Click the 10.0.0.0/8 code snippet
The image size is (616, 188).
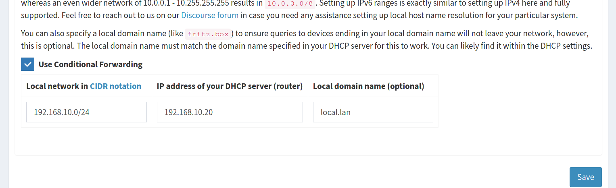[x=290, y=4]
